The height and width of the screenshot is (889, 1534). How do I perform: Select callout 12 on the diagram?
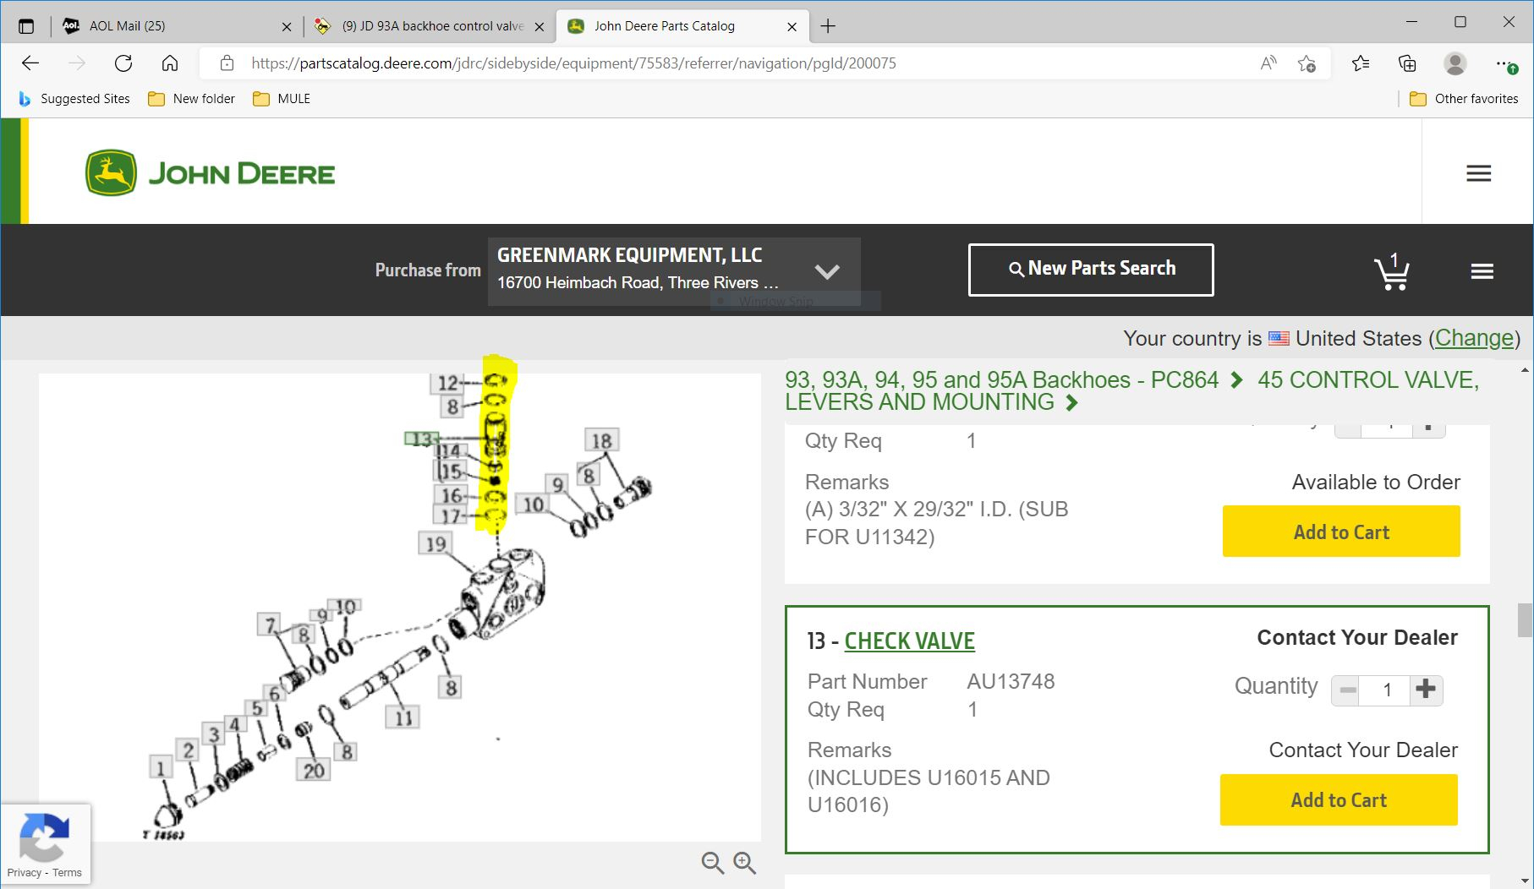pyautogui.click(x=447, y=384)
